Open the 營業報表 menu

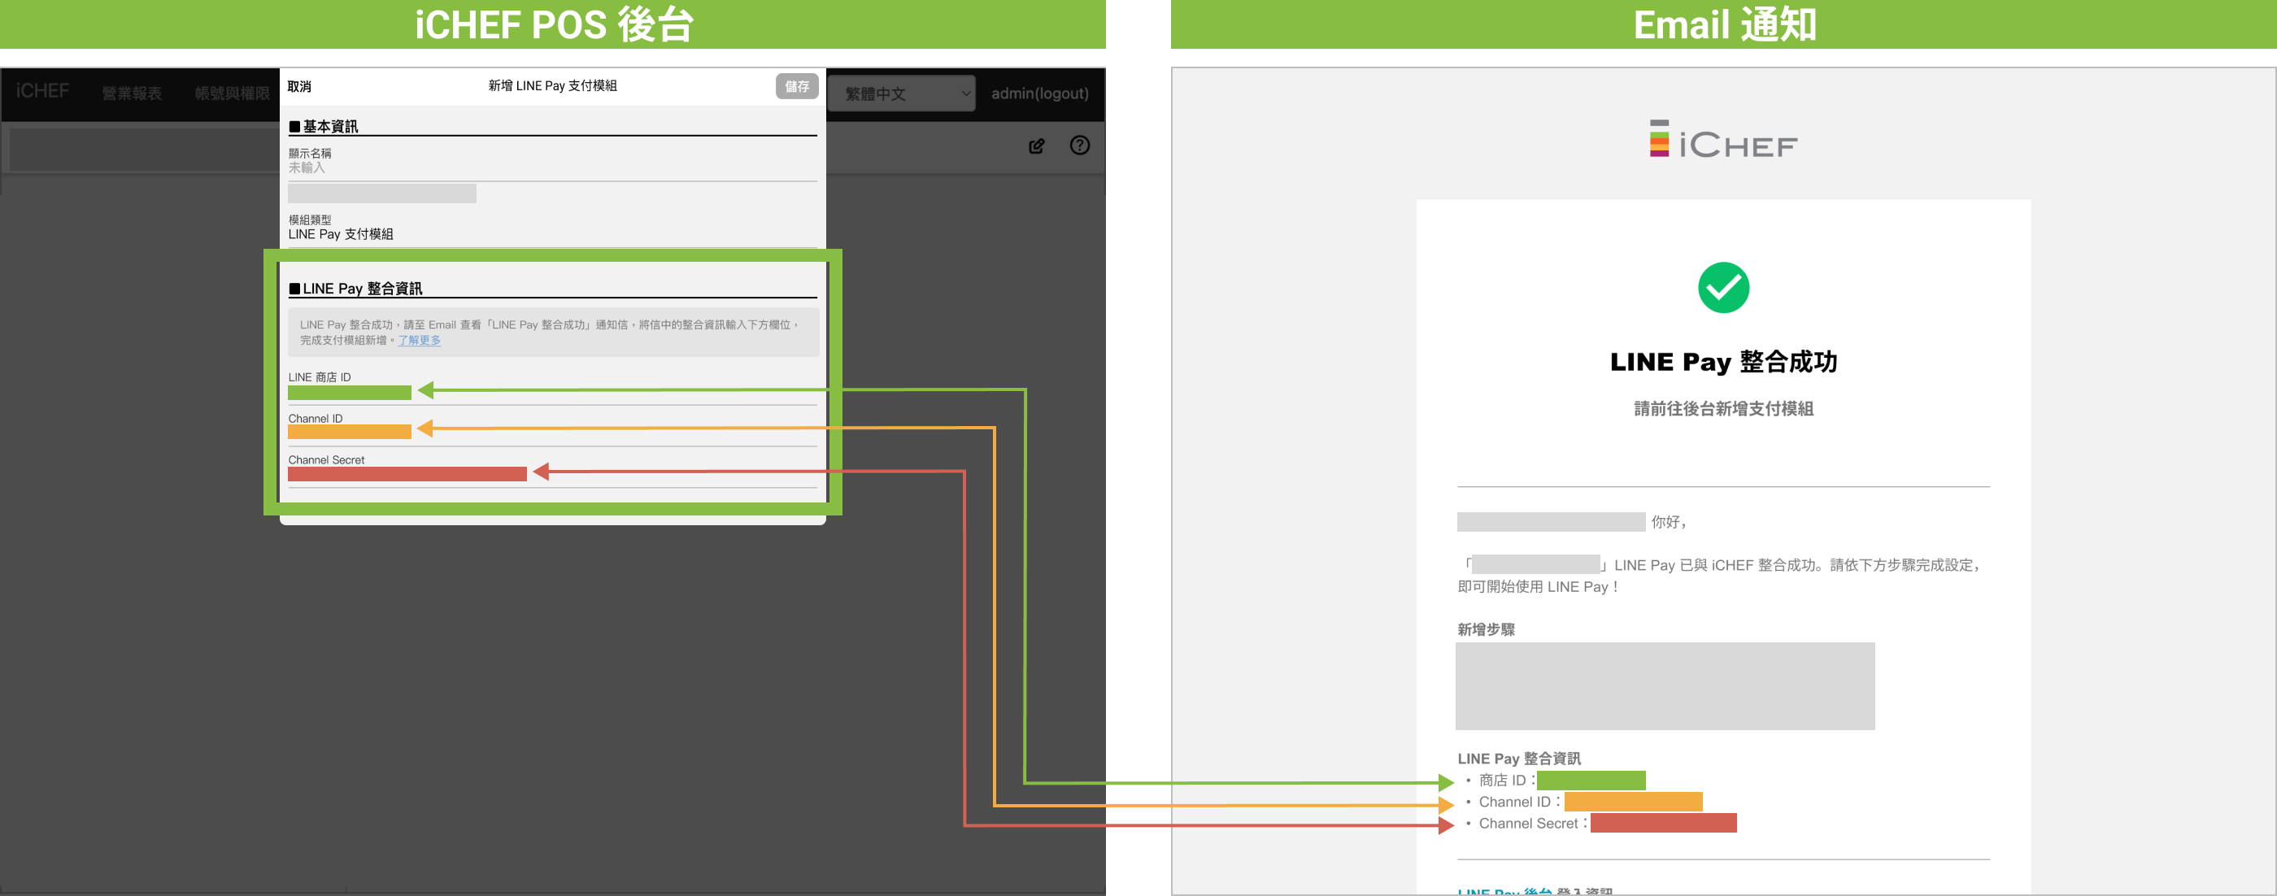coord(132,94)
